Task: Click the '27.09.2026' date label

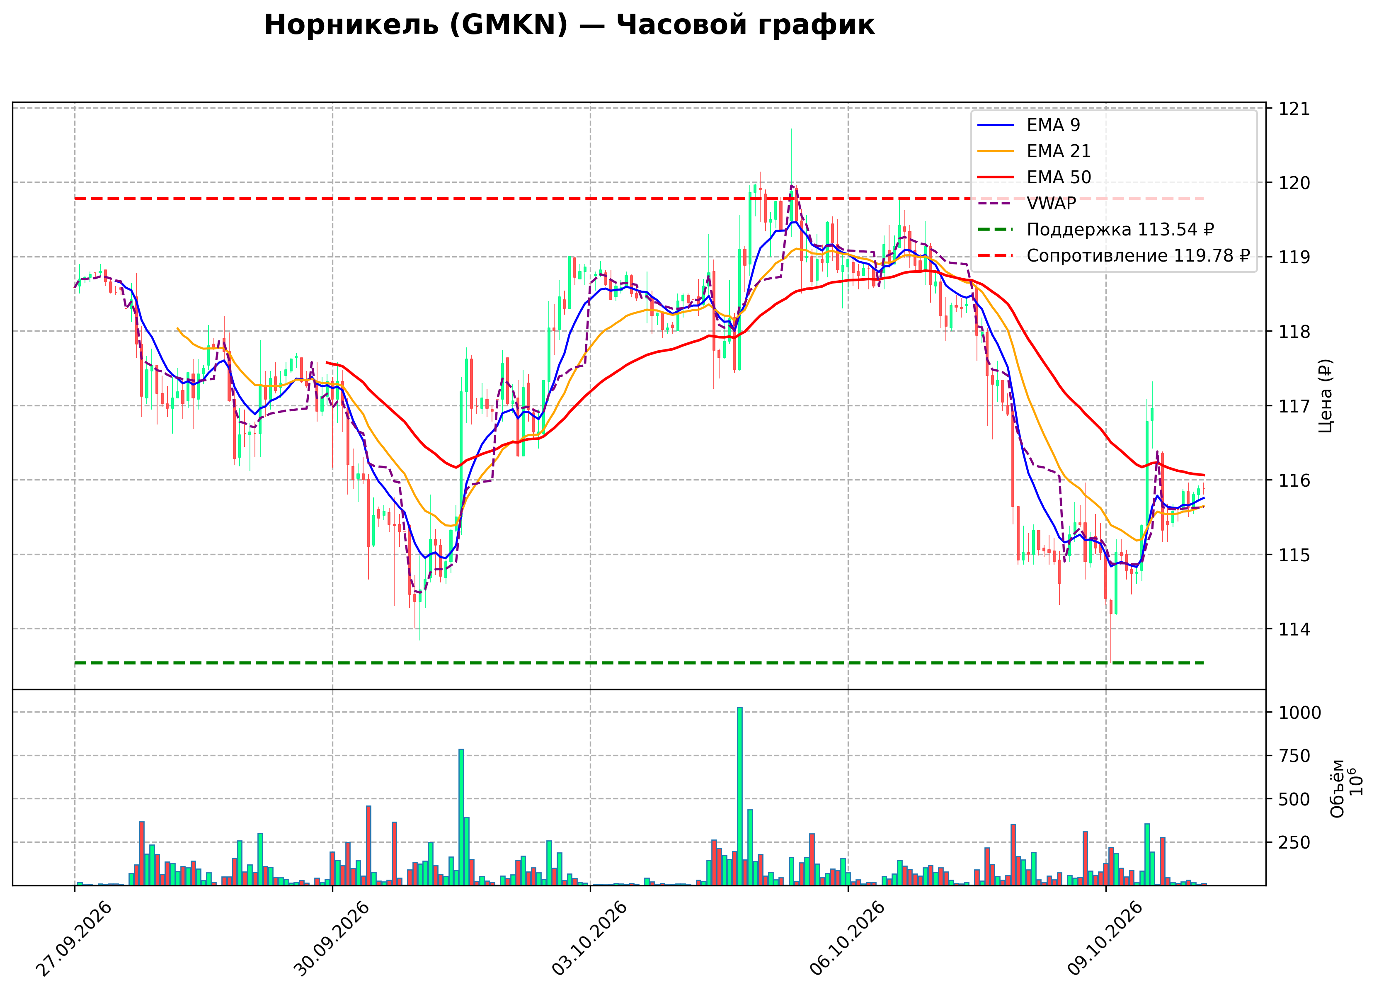Action: coord(74,939)
